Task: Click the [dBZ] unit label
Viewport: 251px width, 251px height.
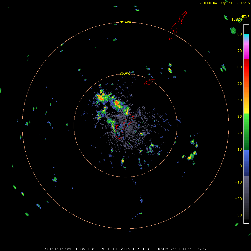Action: click(x=237, y=20)
